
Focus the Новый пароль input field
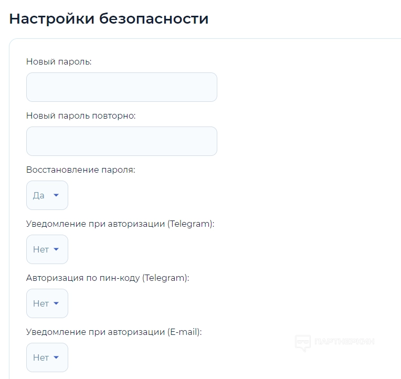coord(121,87)
